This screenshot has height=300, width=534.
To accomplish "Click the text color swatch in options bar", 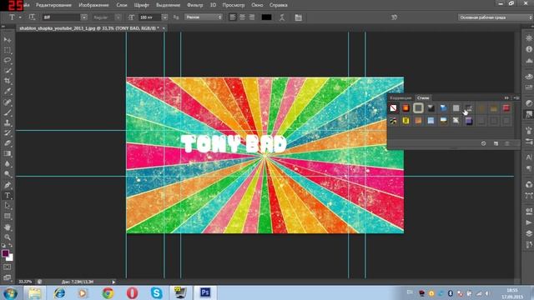I will 266,17.
